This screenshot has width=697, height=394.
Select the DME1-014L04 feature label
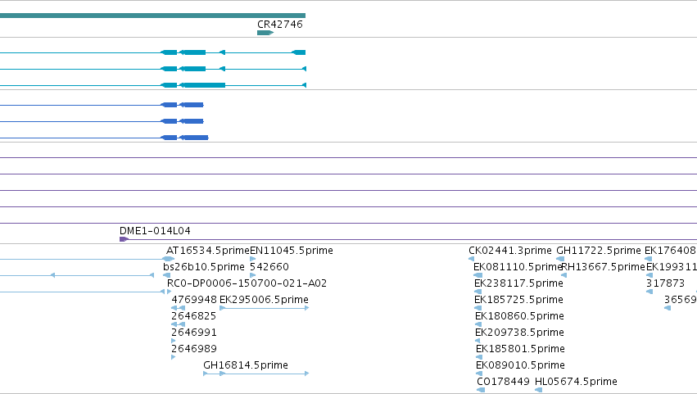(155, 231)
